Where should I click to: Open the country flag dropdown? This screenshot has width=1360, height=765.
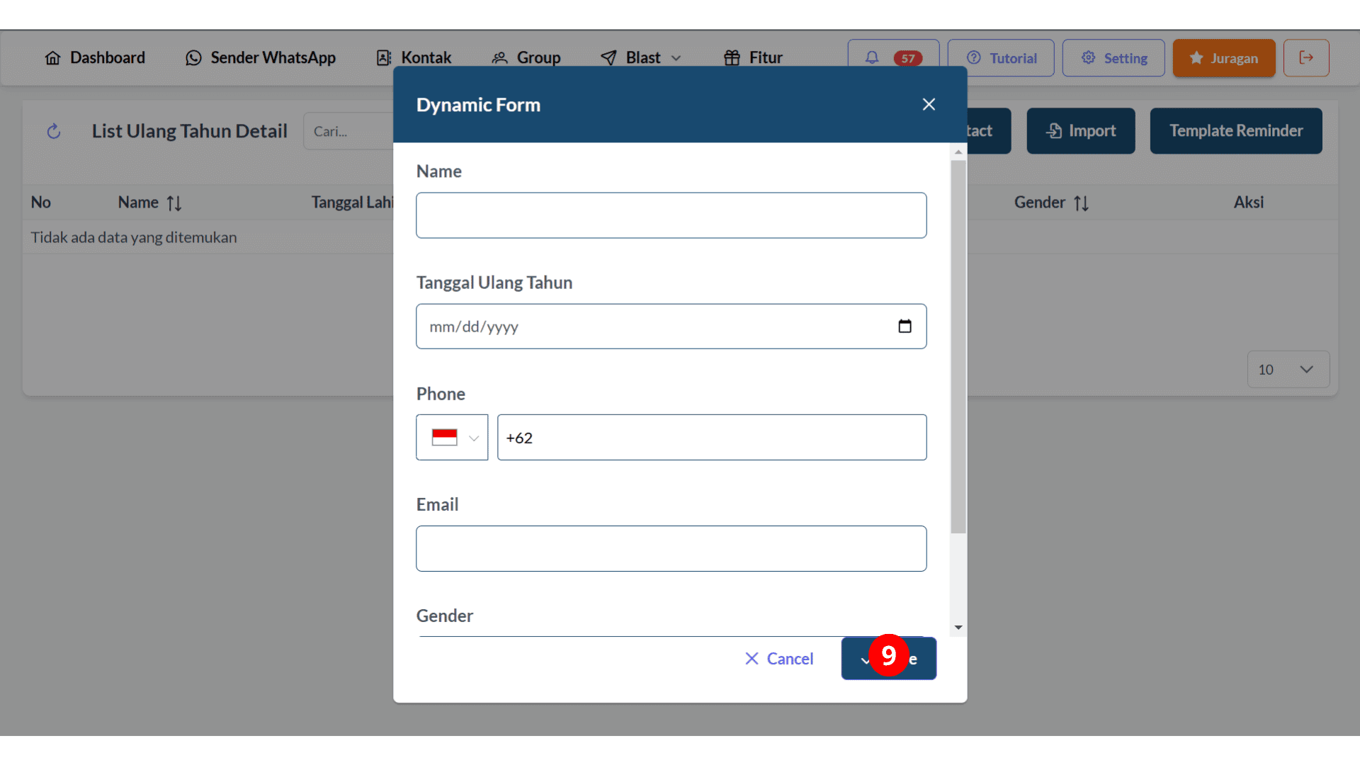click(452, 438)
